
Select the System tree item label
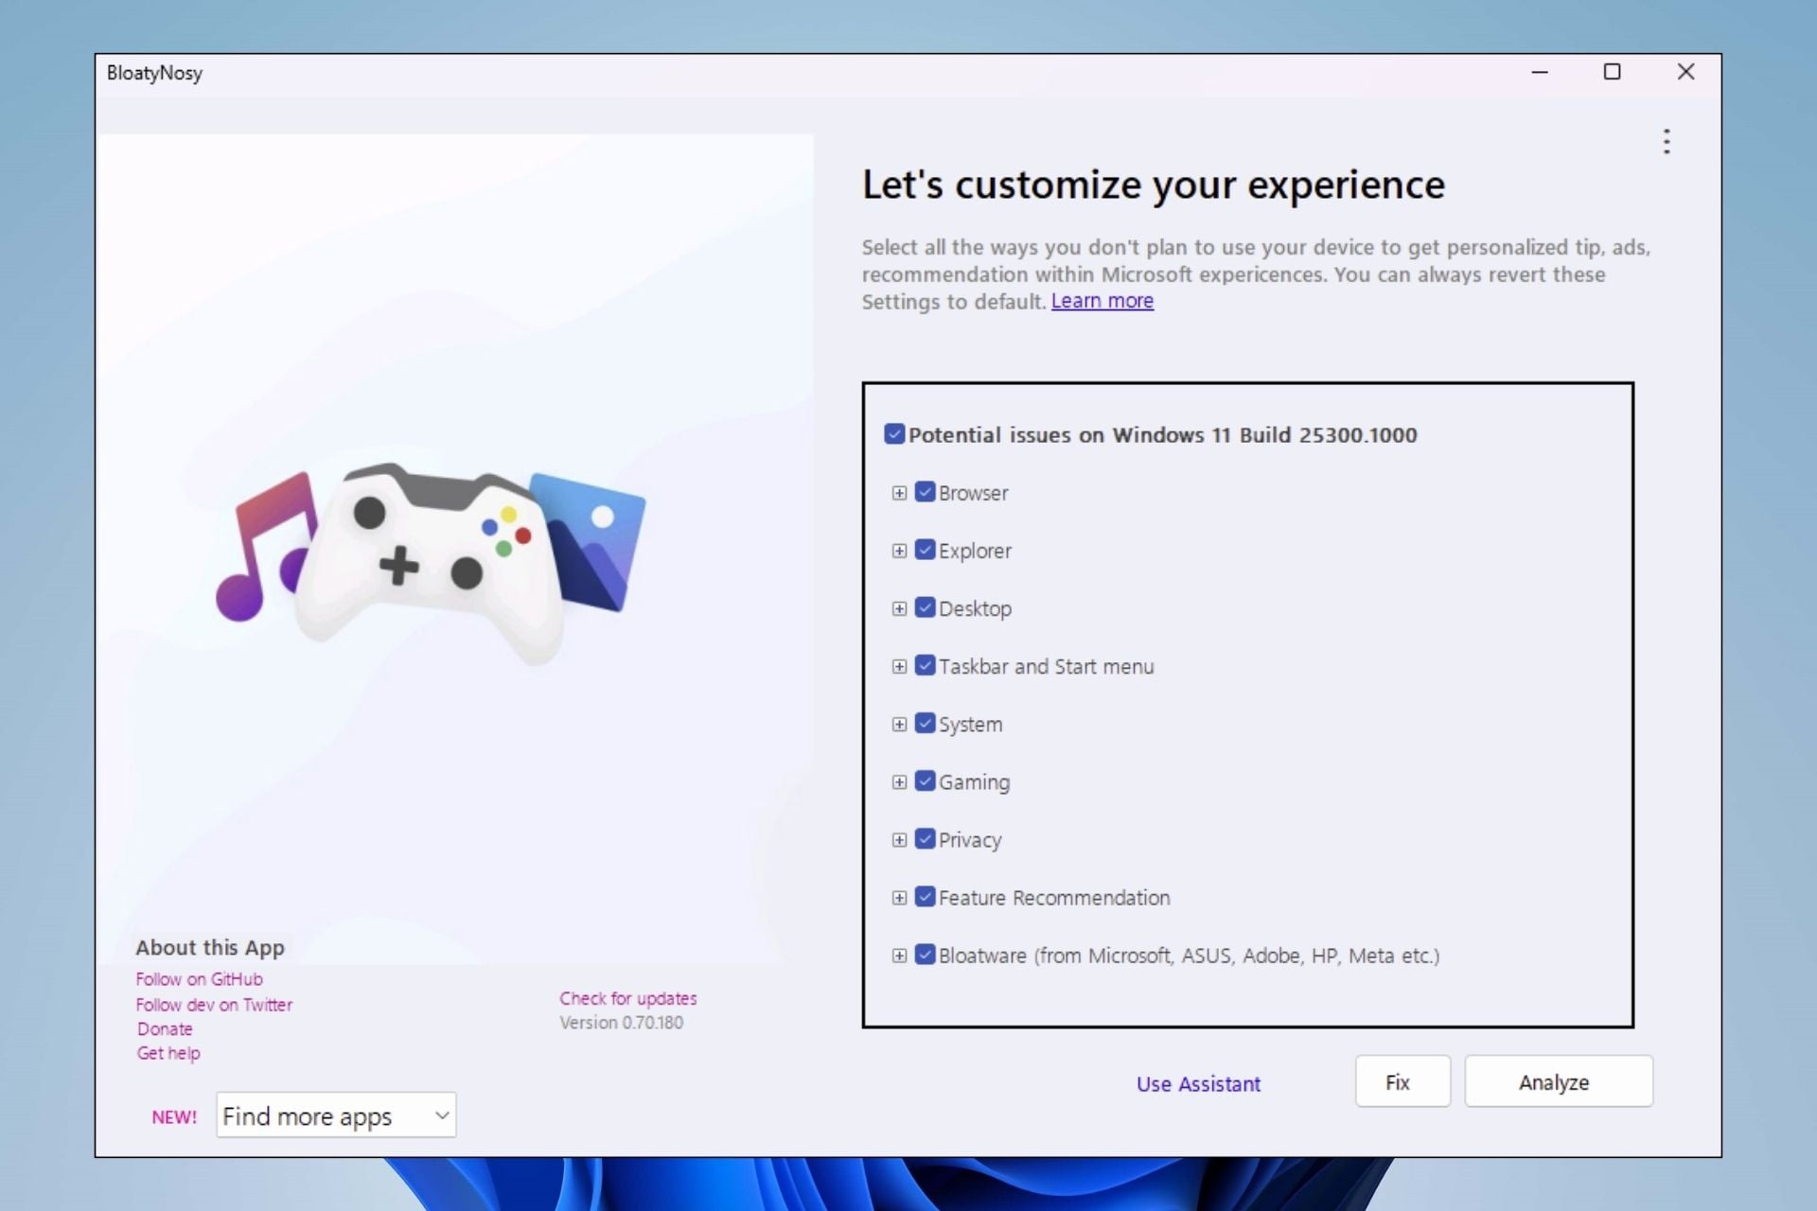[970, 725]
